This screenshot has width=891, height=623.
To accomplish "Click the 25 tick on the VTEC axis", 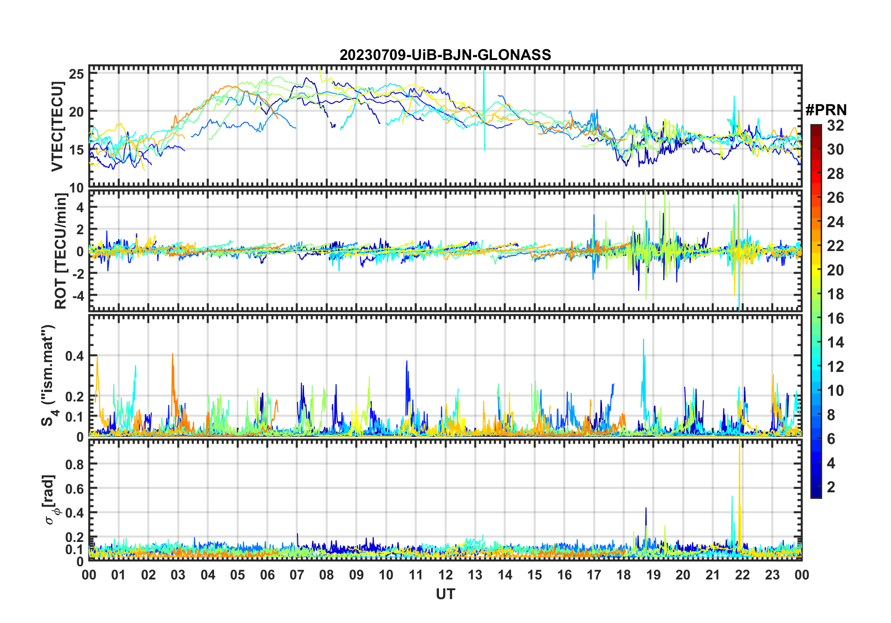I will (77, 74).
